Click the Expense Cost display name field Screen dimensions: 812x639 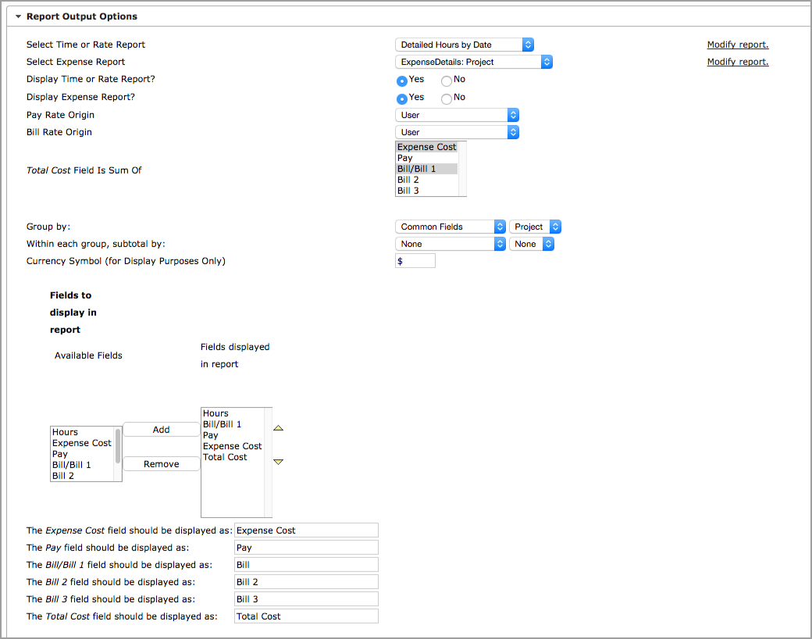tap(307, 530)
